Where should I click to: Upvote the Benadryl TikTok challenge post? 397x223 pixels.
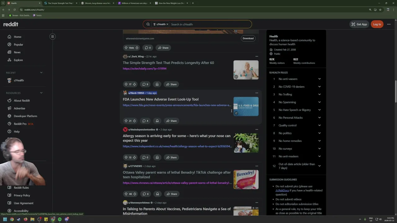[x=126, y=194]
